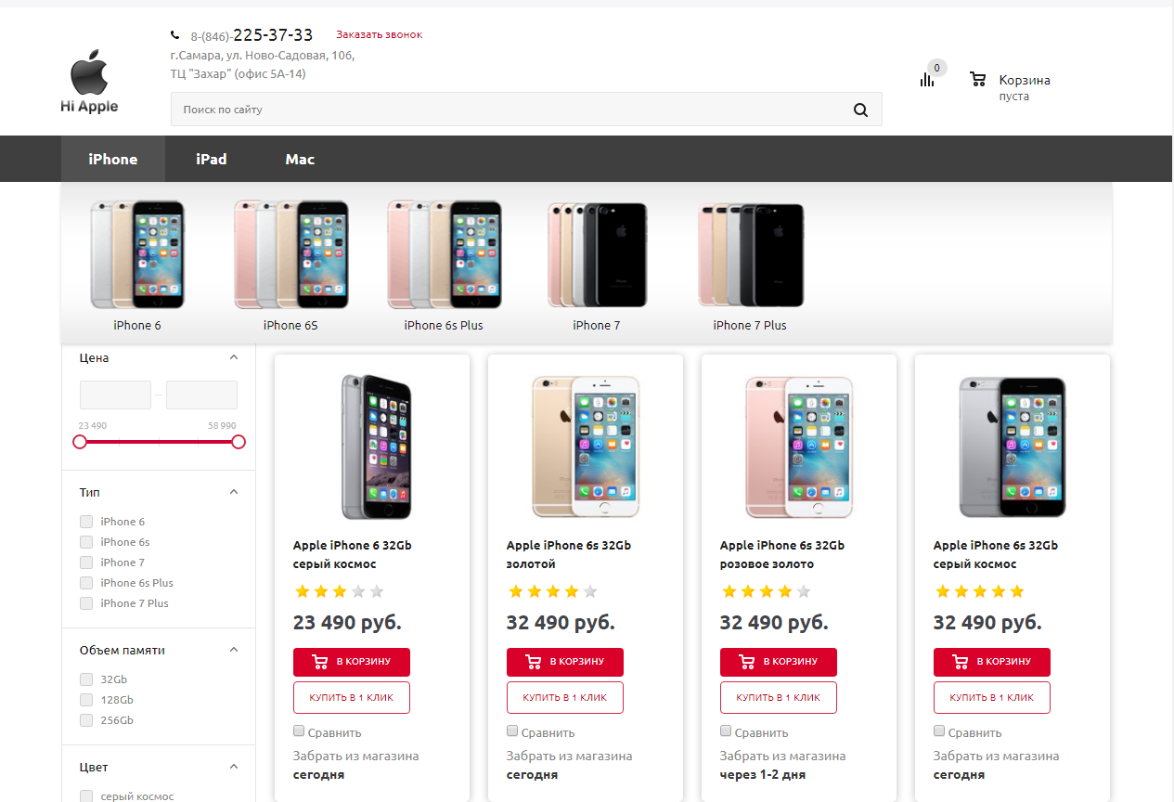Open the comparison chart icon

click(927, 80)
